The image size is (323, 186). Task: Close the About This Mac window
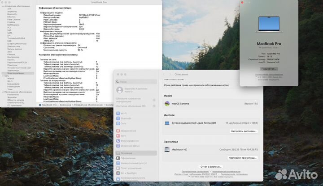pyautogui.click(x=242, y=3)
